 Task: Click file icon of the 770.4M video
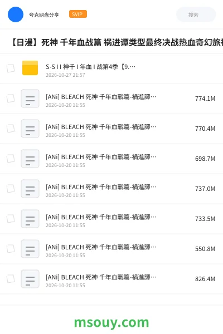[x=30, y=129]
